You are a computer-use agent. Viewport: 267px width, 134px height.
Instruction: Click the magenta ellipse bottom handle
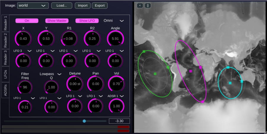point(203,102)
